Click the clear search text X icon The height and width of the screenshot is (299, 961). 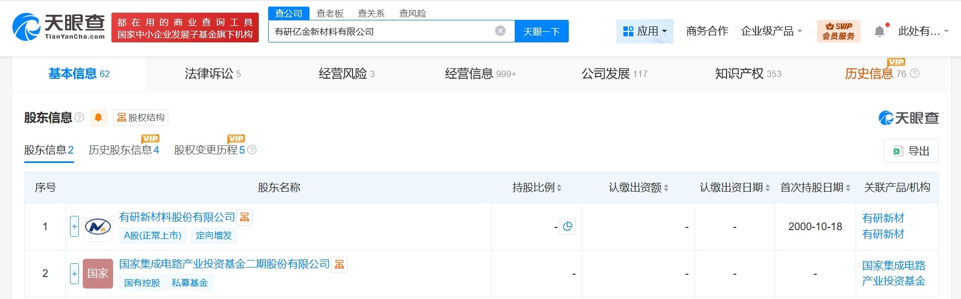pyautogui.click(x=500, y=31)
